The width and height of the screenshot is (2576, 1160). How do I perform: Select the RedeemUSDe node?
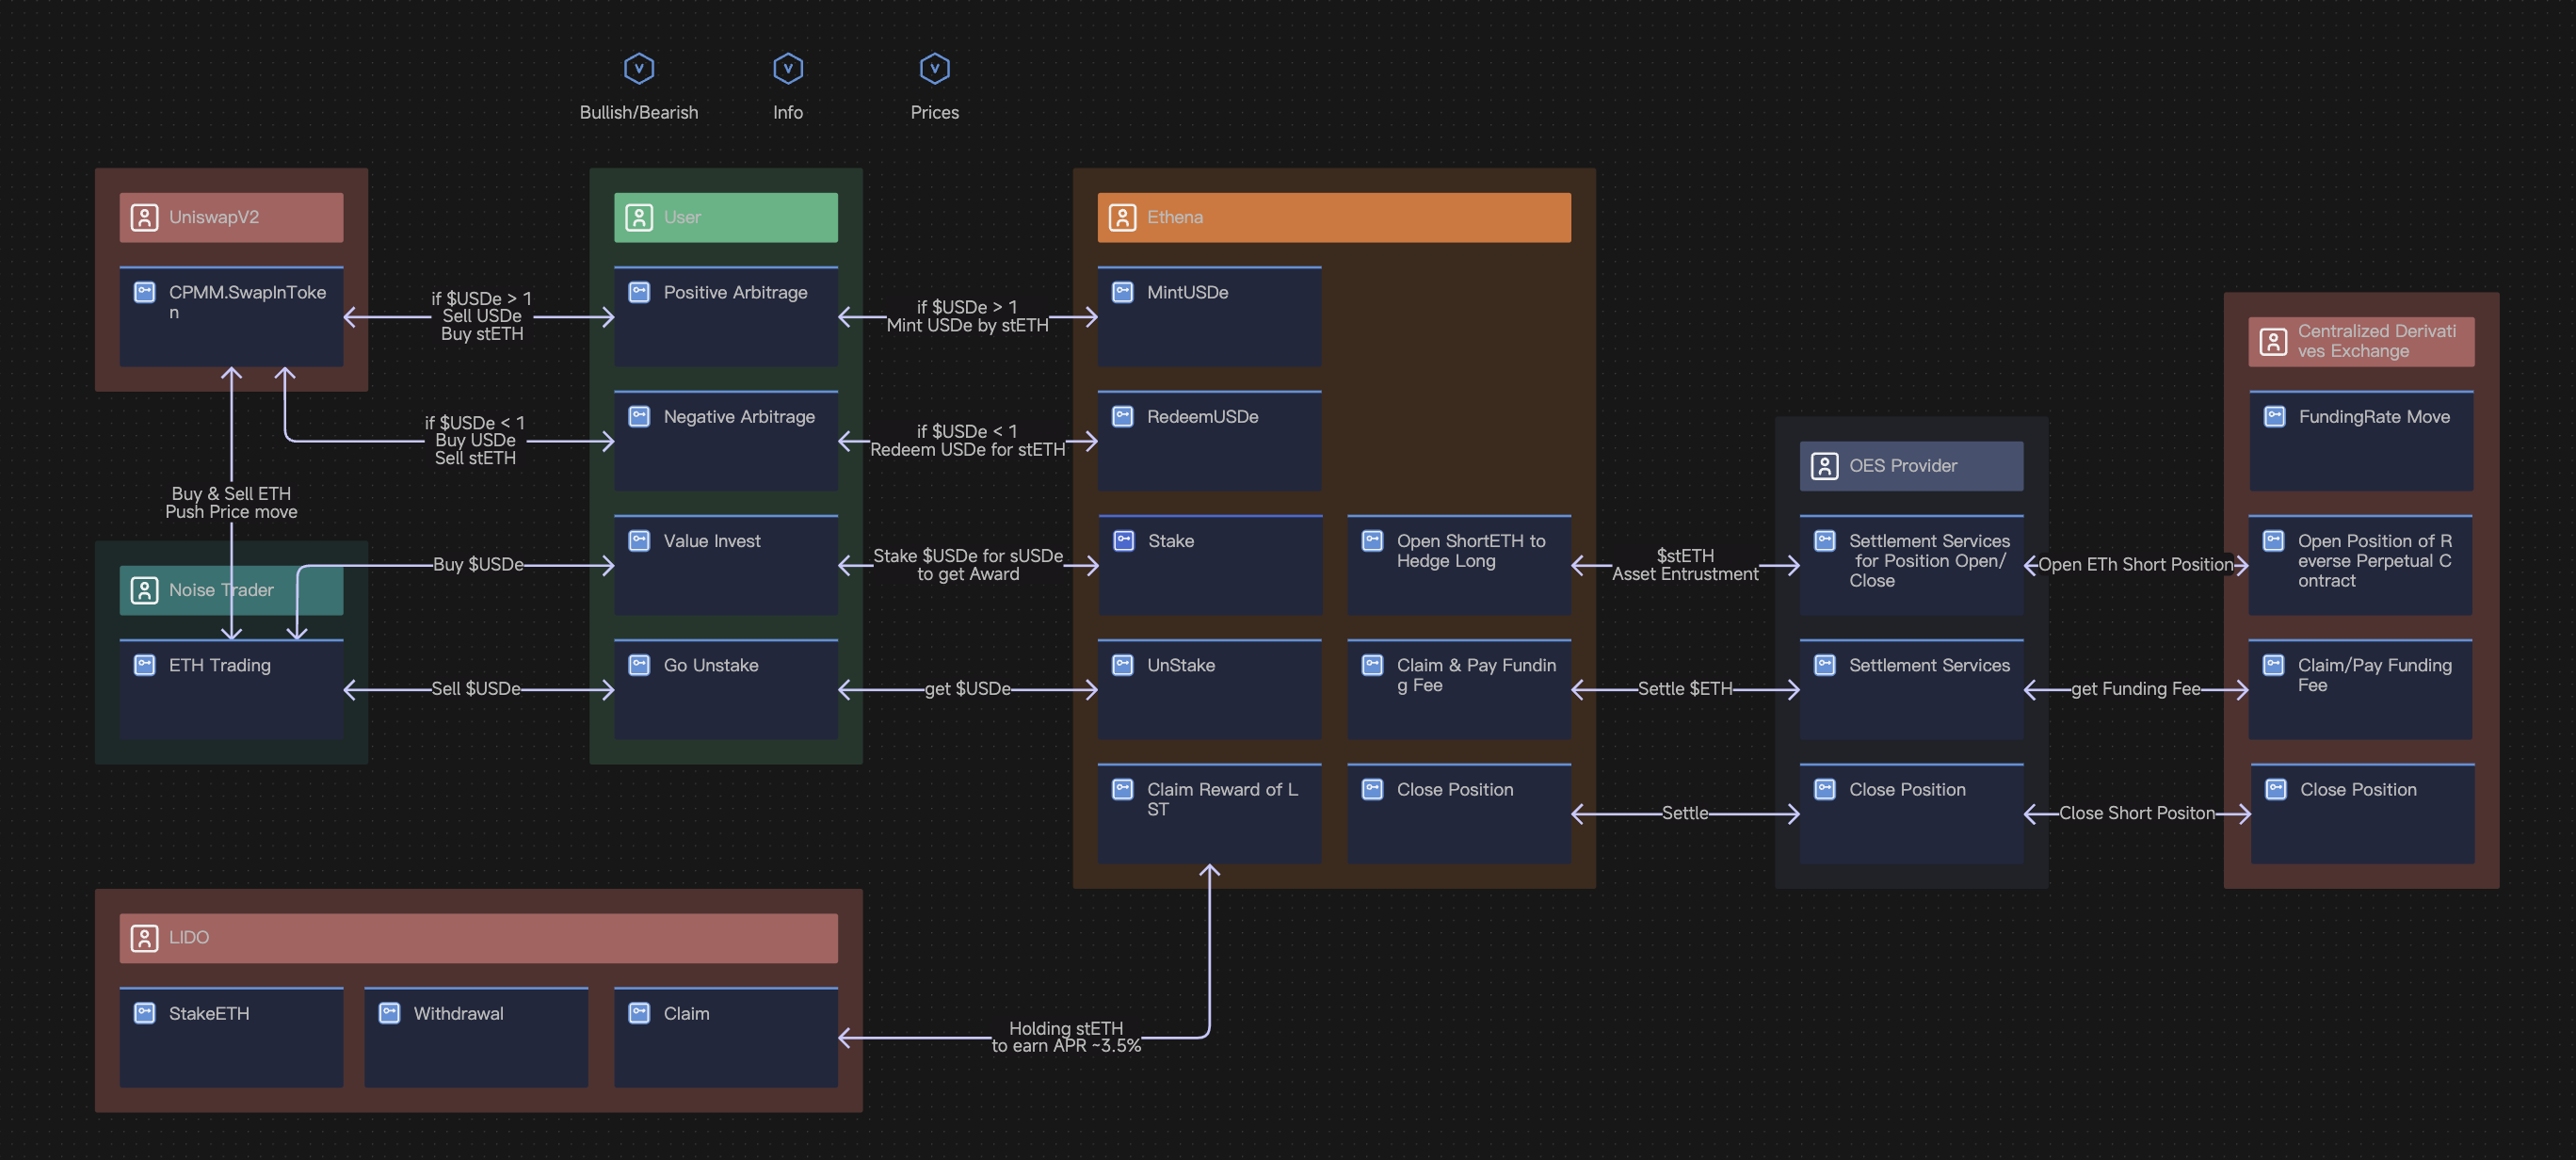1208,441
